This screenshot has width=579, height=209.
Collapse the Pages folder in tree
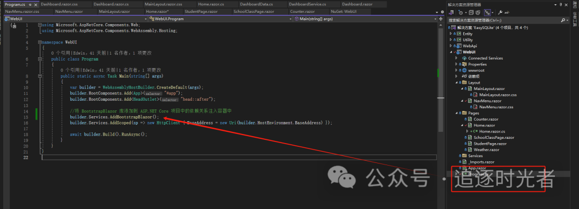pyautogui.click(x=456, y=113)
